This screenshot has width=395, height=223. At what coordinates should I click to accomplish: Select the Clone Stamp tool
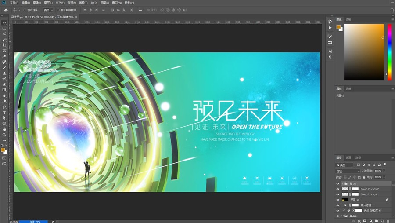click(x=4, y=73)
